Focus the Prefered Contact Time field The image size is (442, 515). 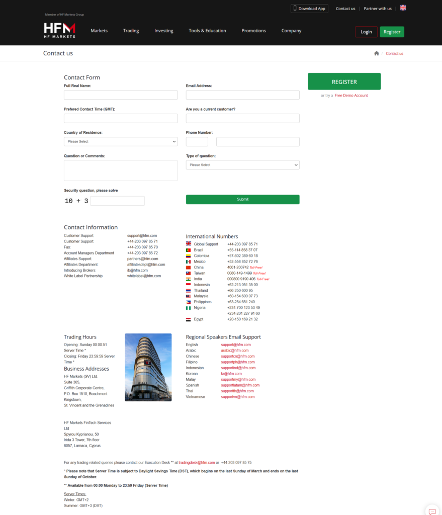coord(121,118)
